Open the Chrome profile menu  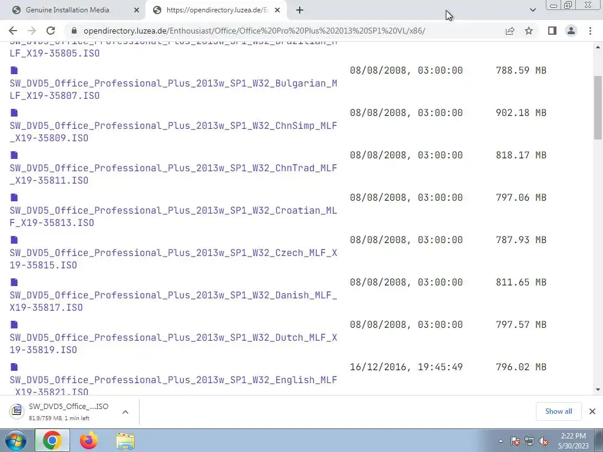coord(571,31)
